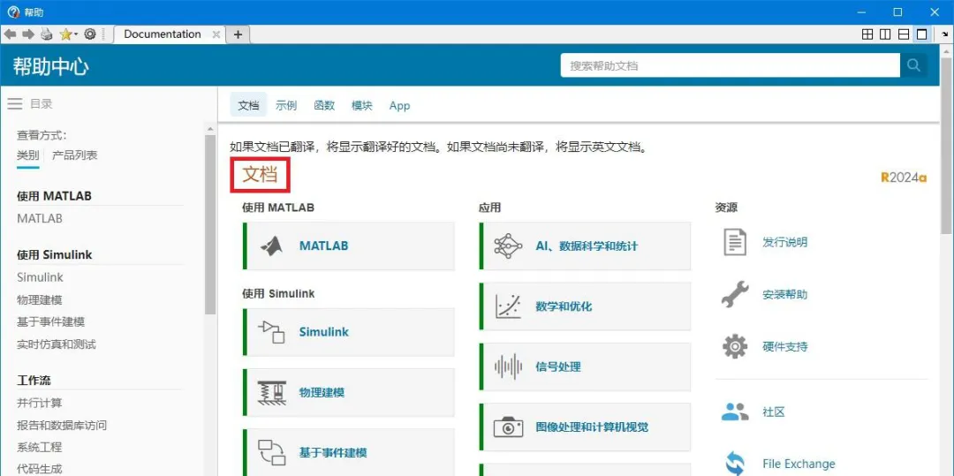
Task: Open the App tab
Action: point(400,106)
